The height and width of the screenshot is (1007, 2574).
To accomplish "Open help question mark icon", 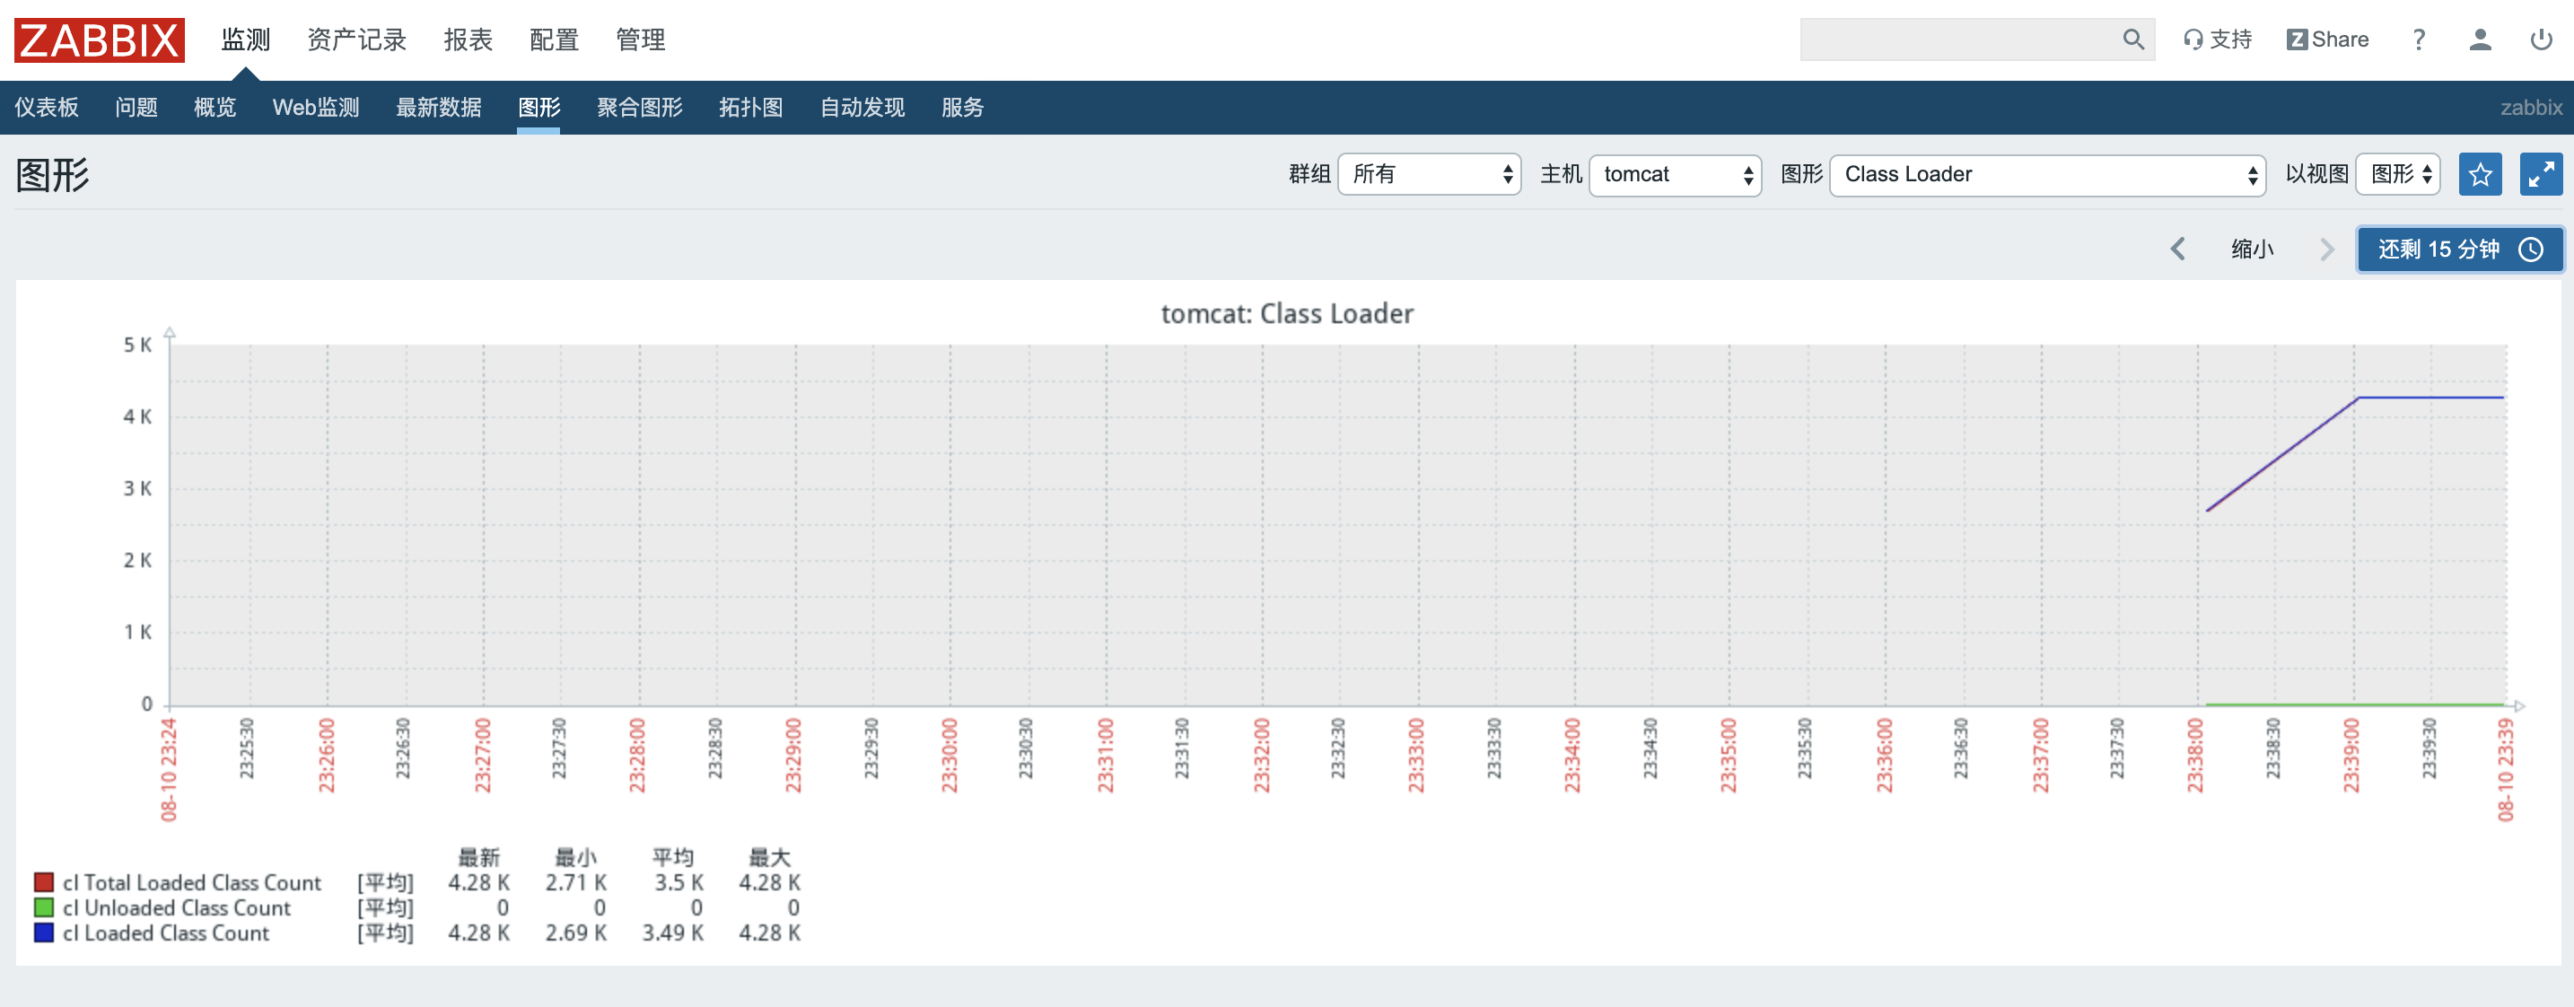I will point(2418,39).
